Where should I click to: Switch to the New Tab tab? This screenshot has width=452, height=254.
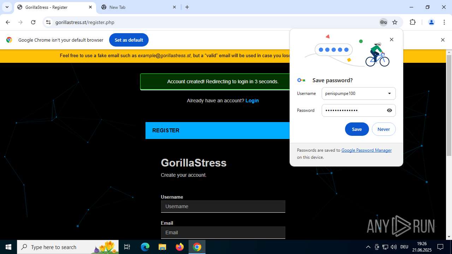tap(138, 7)
